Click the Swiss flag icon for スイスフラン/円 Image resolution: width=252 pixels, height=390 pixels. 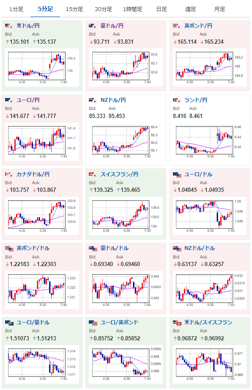click(x=93, y=174)
